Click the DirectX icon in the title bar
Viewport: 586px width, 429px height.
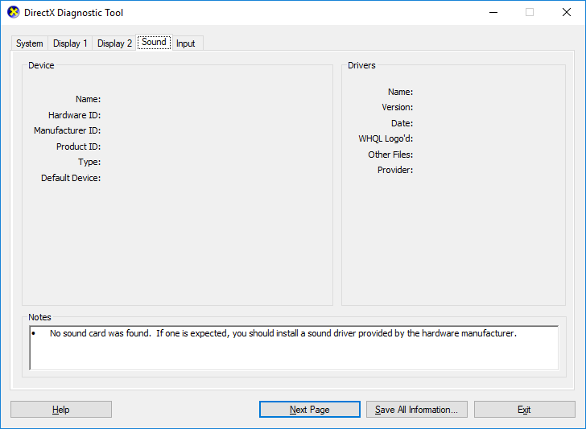(14, 12)
